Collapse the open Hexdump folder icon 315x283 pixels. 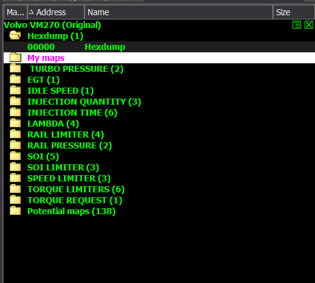tap(15, 35)
